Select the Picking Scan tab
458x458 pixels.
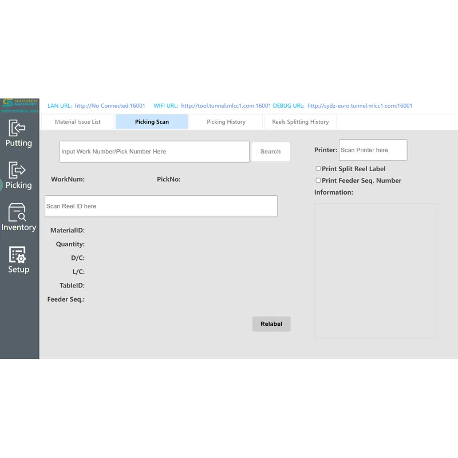152,121
